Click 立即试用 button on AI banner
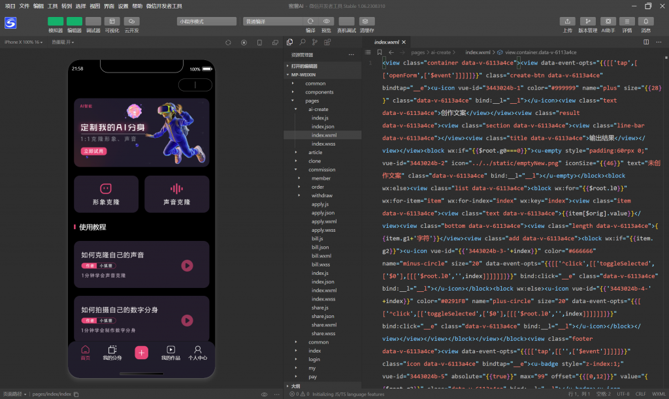The image size is (669, 399). (93, 151)
